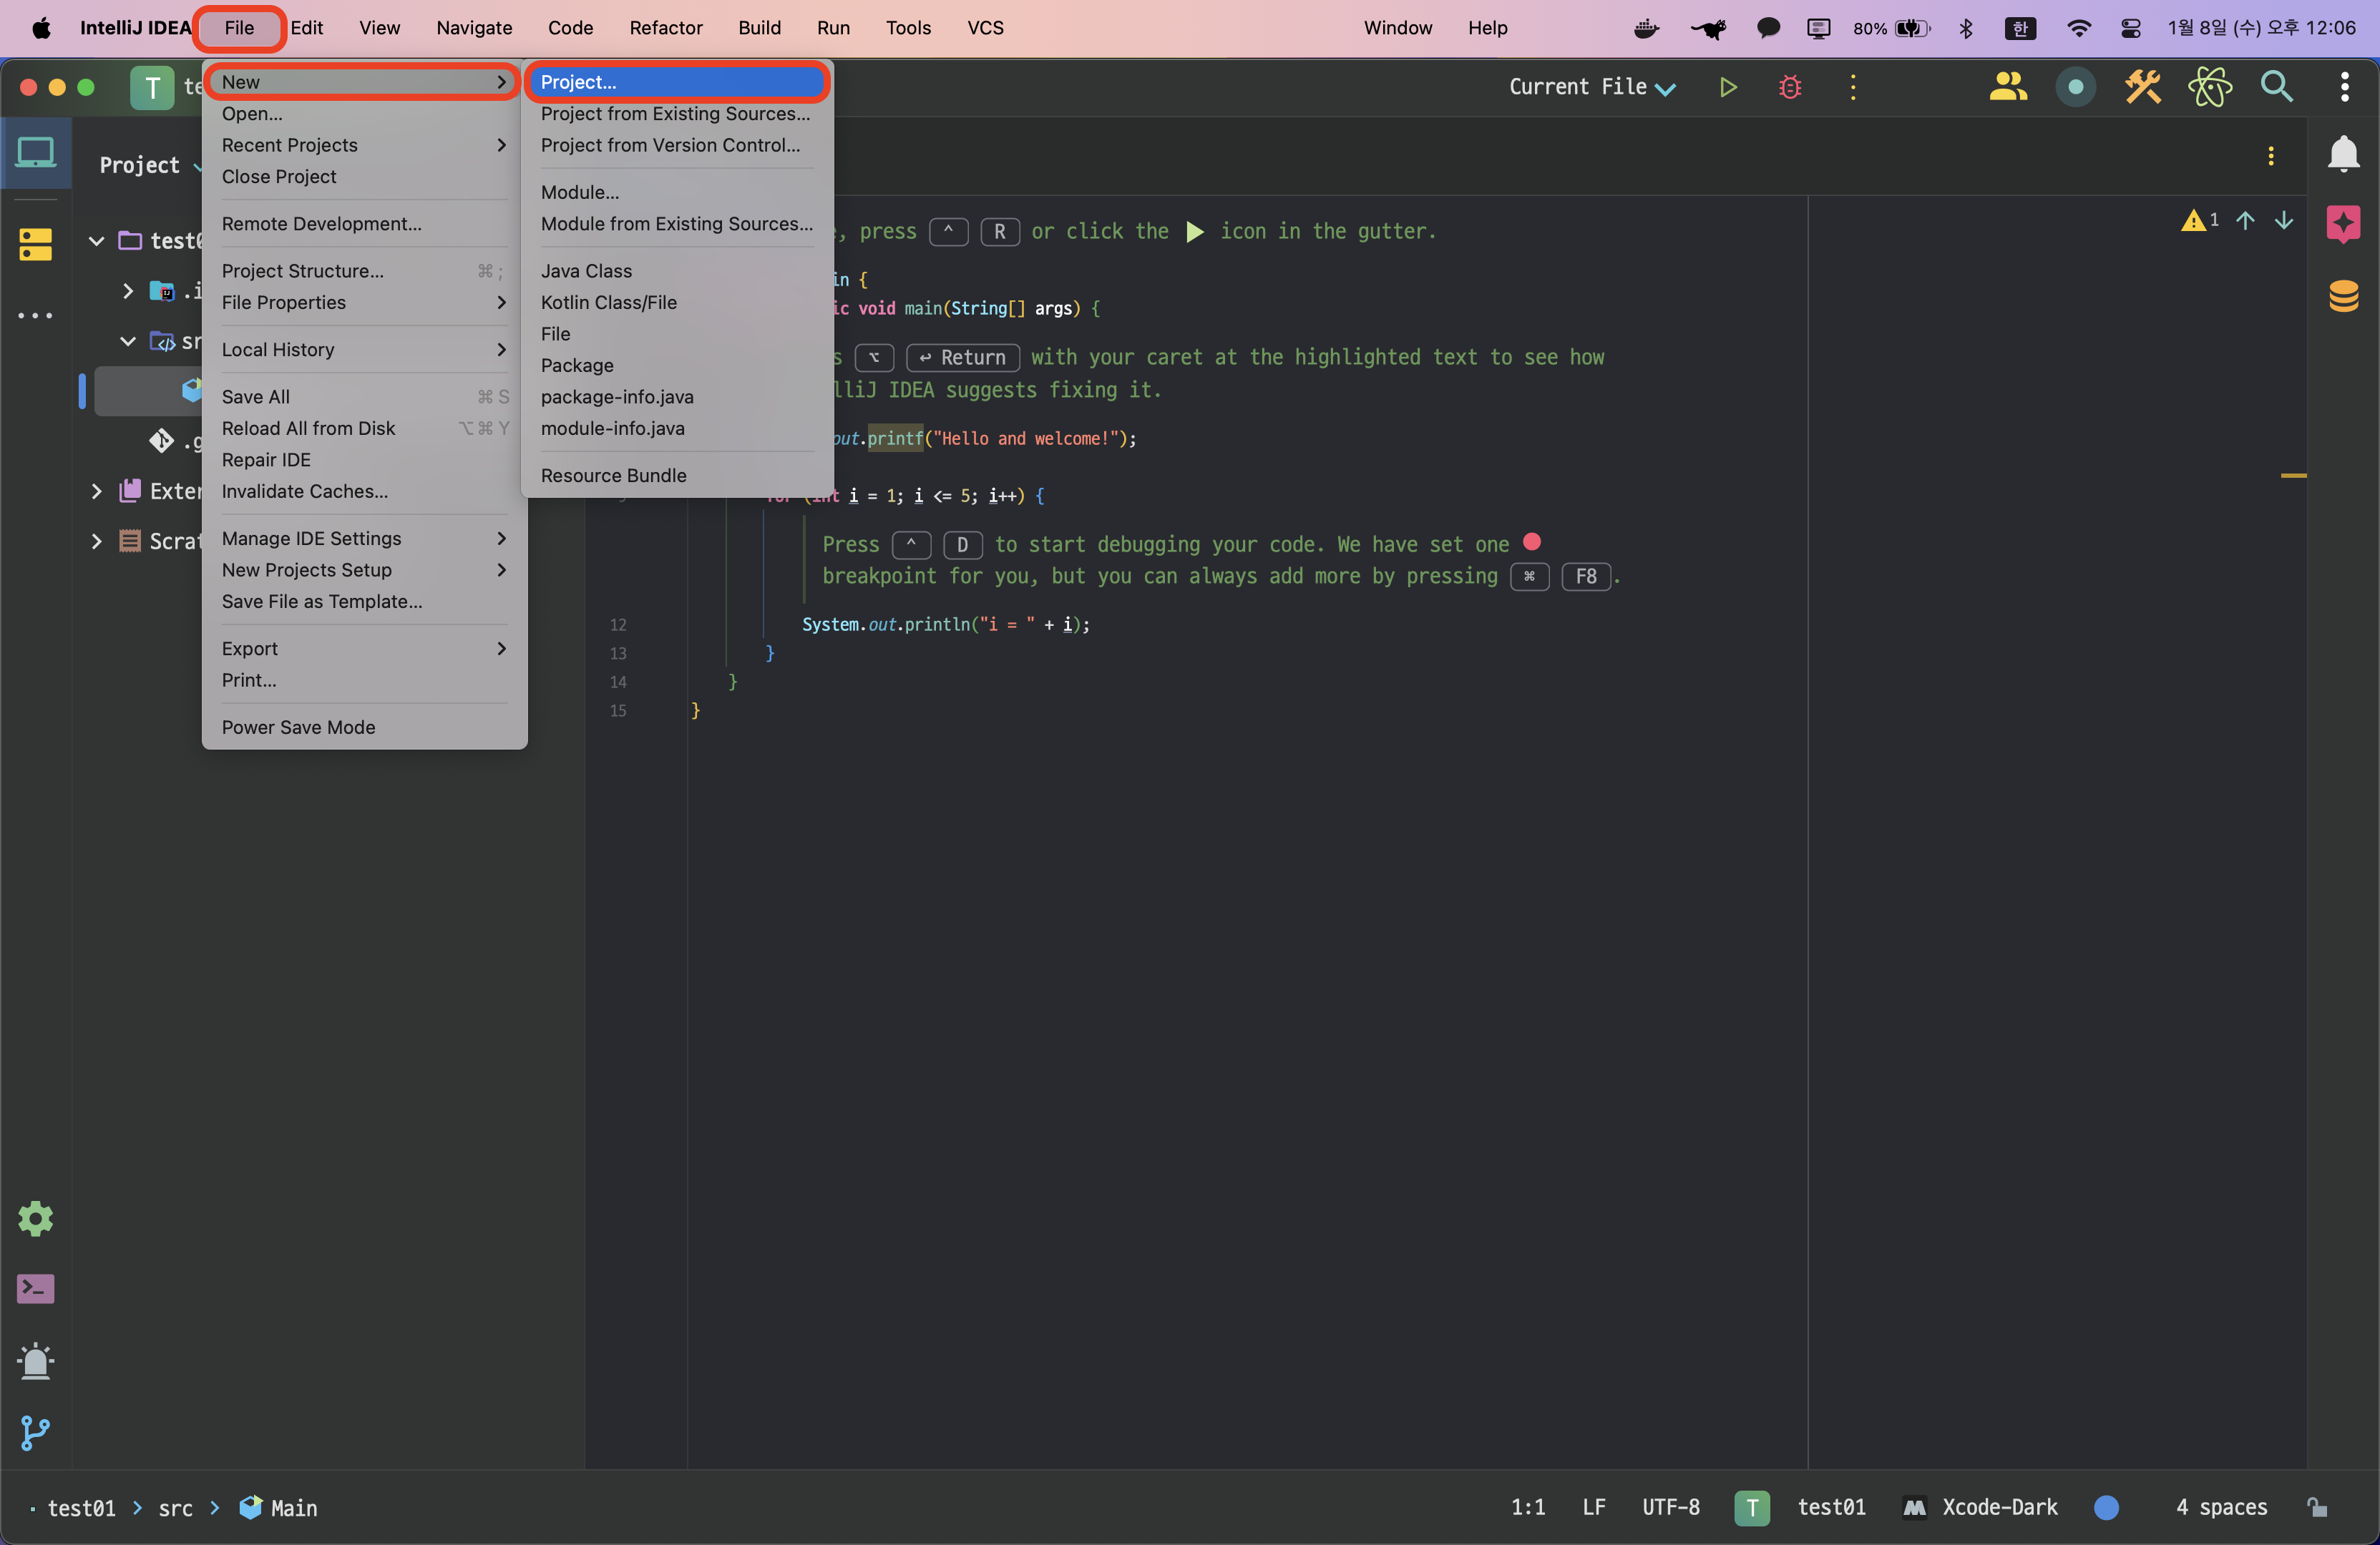Toggle the breakpoint red dot in editor hint
The height and width of the screenshot is (1545, 2380).
pyautogui.click(x=1531, y=543)
